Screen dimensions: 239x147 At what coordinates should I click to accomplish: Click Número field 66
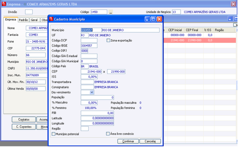tap(36, 55)
